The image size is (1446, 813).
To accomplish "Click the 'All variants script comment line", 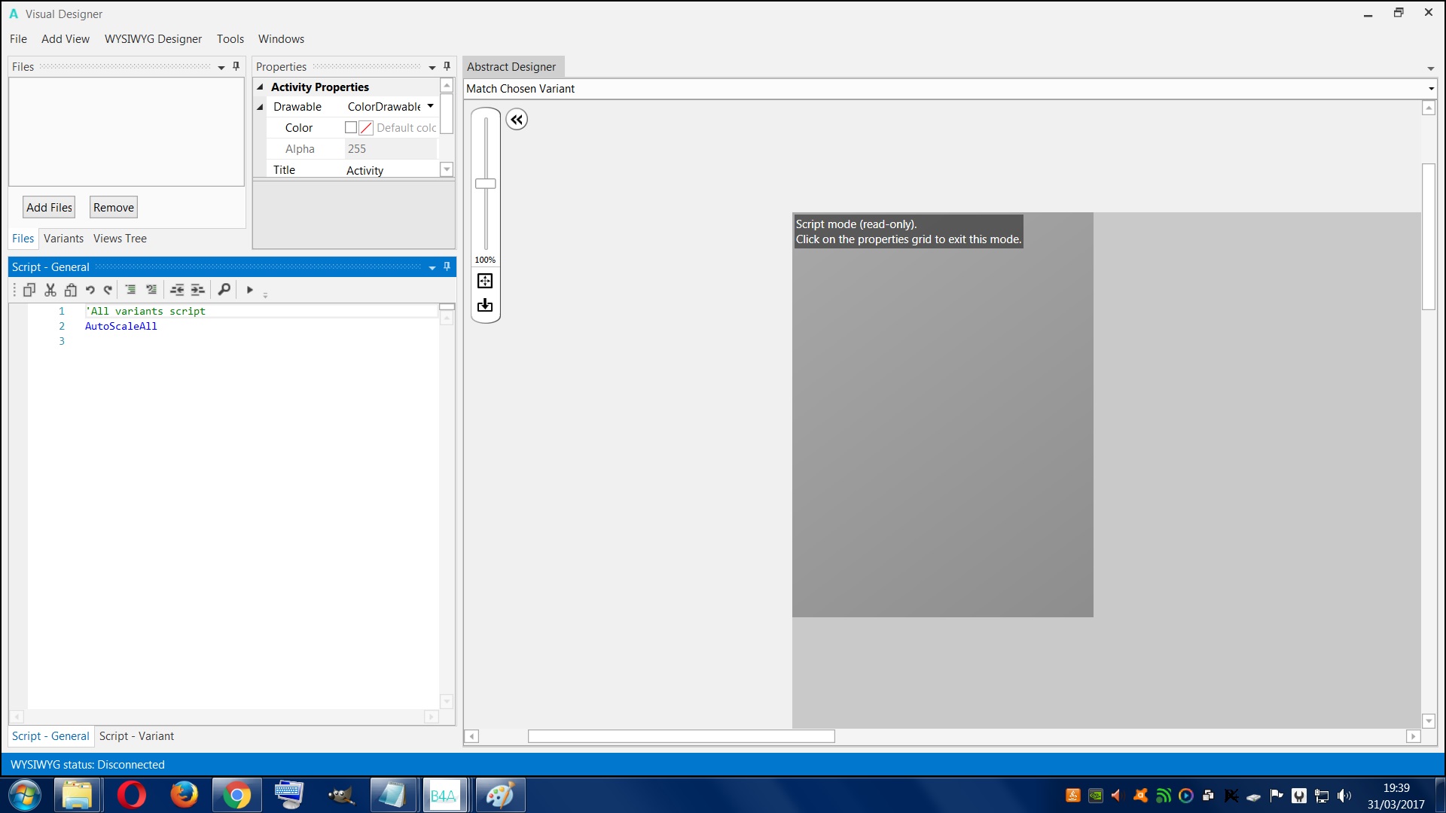I will coord(145,311).
